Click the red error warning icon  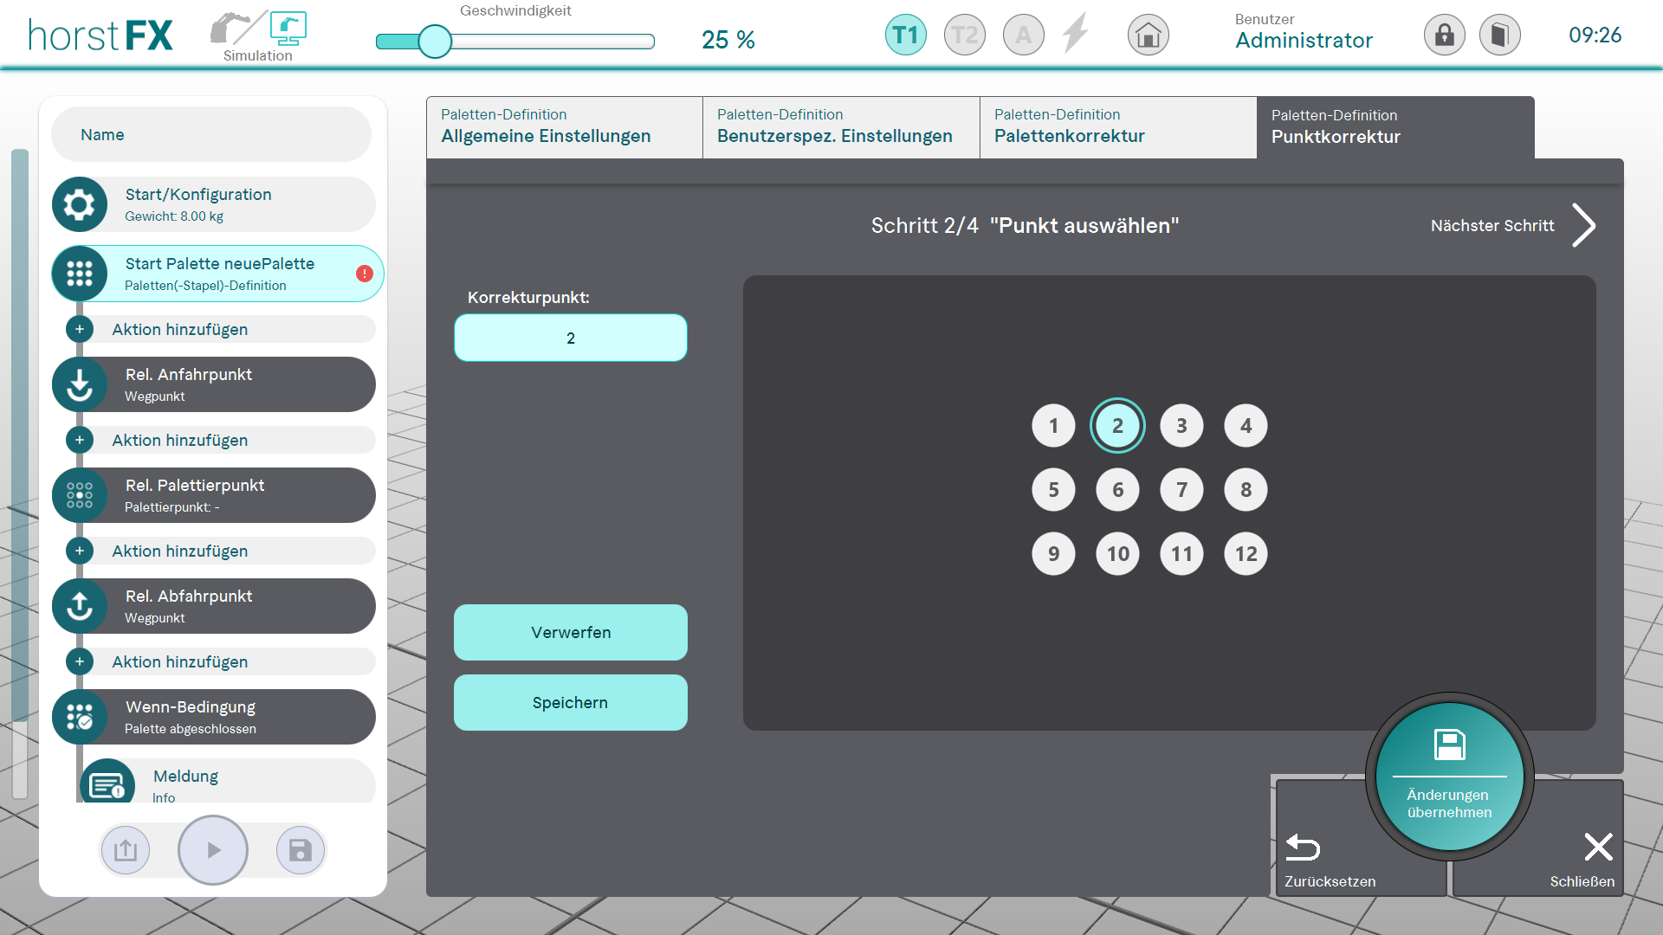tap(365, 274)
